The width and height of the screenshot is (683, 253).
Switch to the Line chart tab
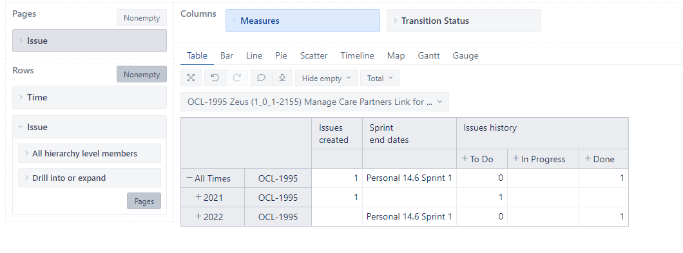(254, 55)
